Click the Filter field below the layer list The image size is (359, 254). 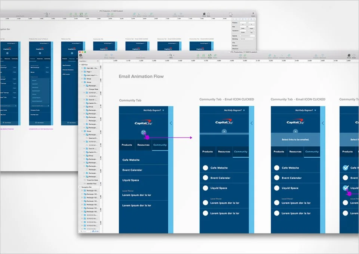[x=85, y=231]
